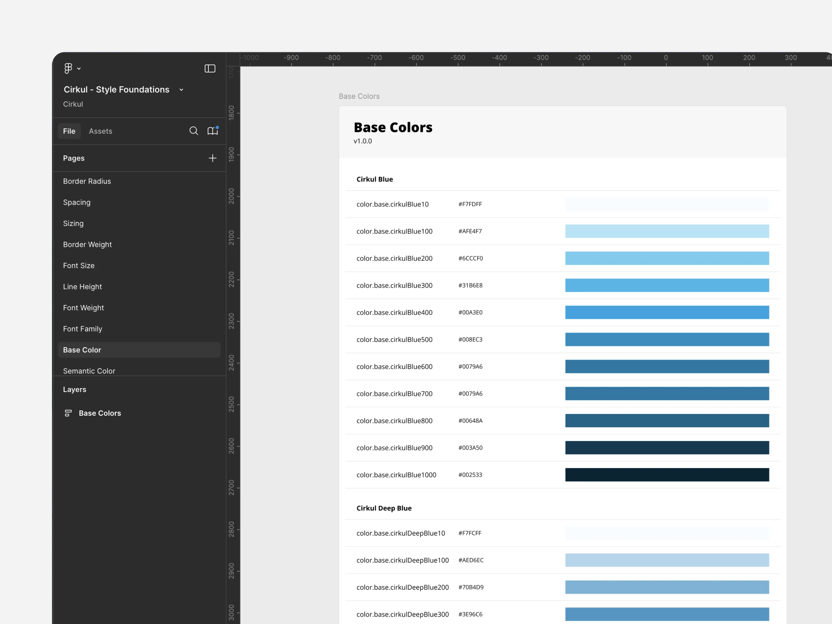Click the color.base.cirkulBlue400 token name
Image resolution: width=832 pixels, height=624 pixels.
[395, 313]
